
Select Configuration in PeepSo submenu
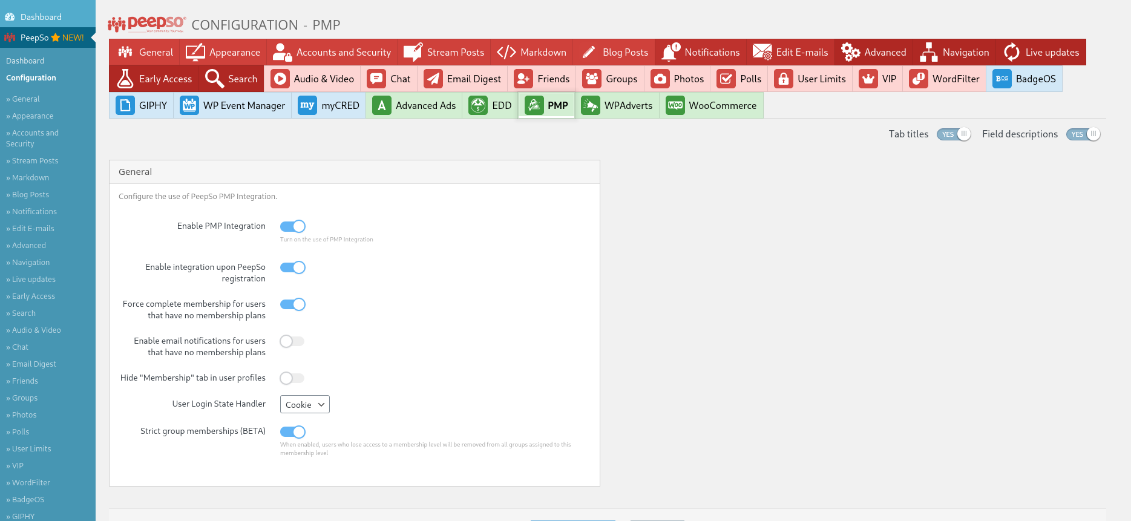(x=31, y=78)
